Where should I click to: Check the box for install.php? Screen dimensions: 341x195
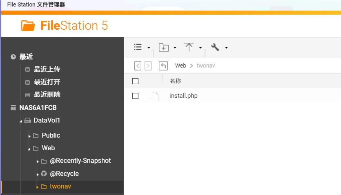(136, 96)
